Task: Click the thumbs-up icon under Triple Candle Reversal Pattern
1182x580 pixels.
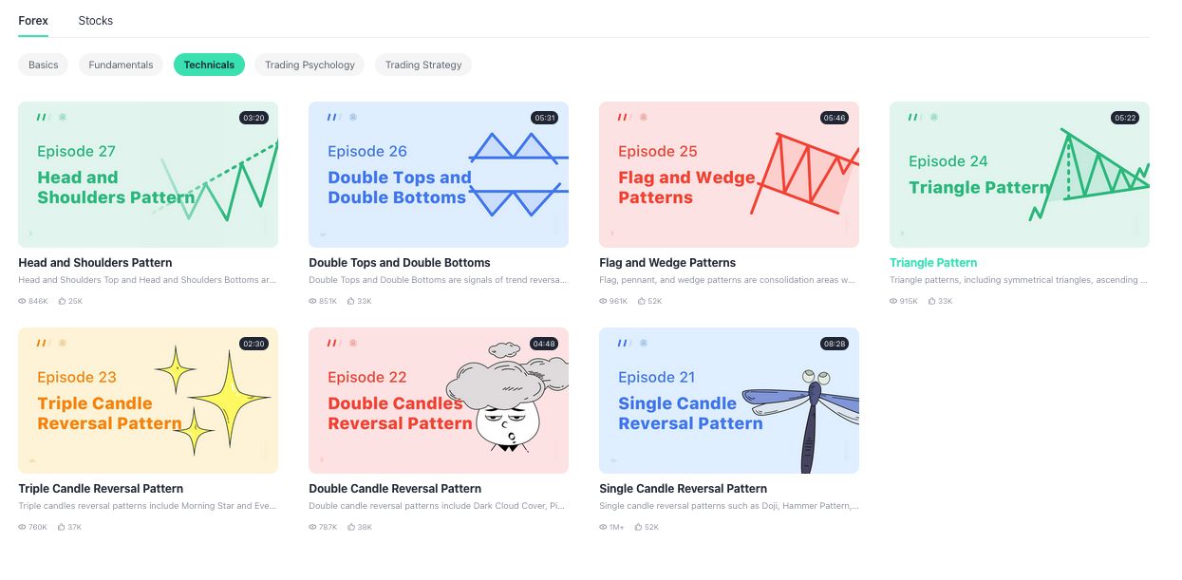Action: click(61, 527)
